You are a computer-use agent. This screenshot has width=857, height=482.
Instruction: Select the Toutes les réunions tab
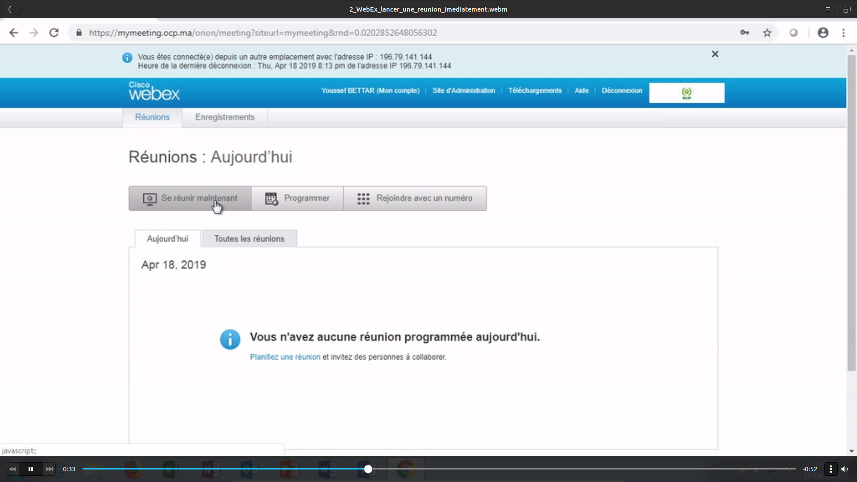click(249, 239)
